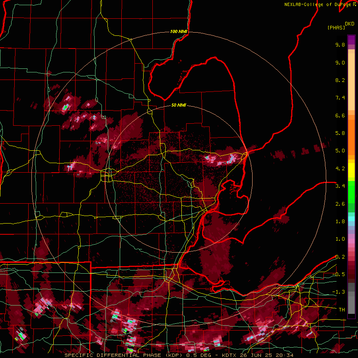Viewport: 358px width, 358px height.
Task: Select the 1.0 scale value
Action: (x=340, y=239)
